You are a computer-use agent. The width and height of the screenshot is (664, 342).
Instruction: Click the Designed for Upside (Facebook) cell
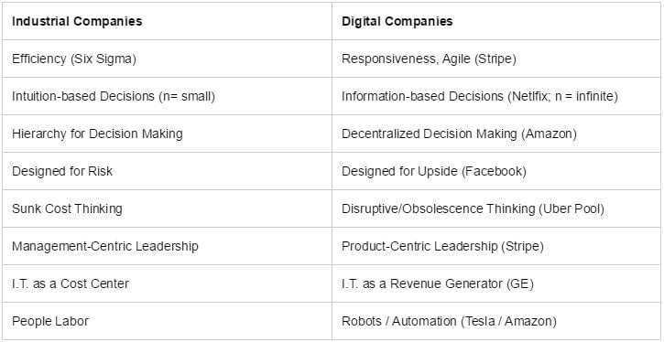click(496, 171)
